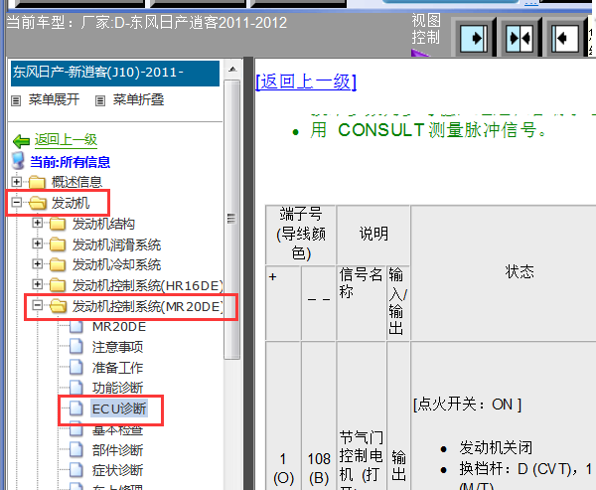Click the 用 CONSULT 测量脉冲信号 text
The width and height of the screenshot is (596, 490).
[x=428, y=130]
